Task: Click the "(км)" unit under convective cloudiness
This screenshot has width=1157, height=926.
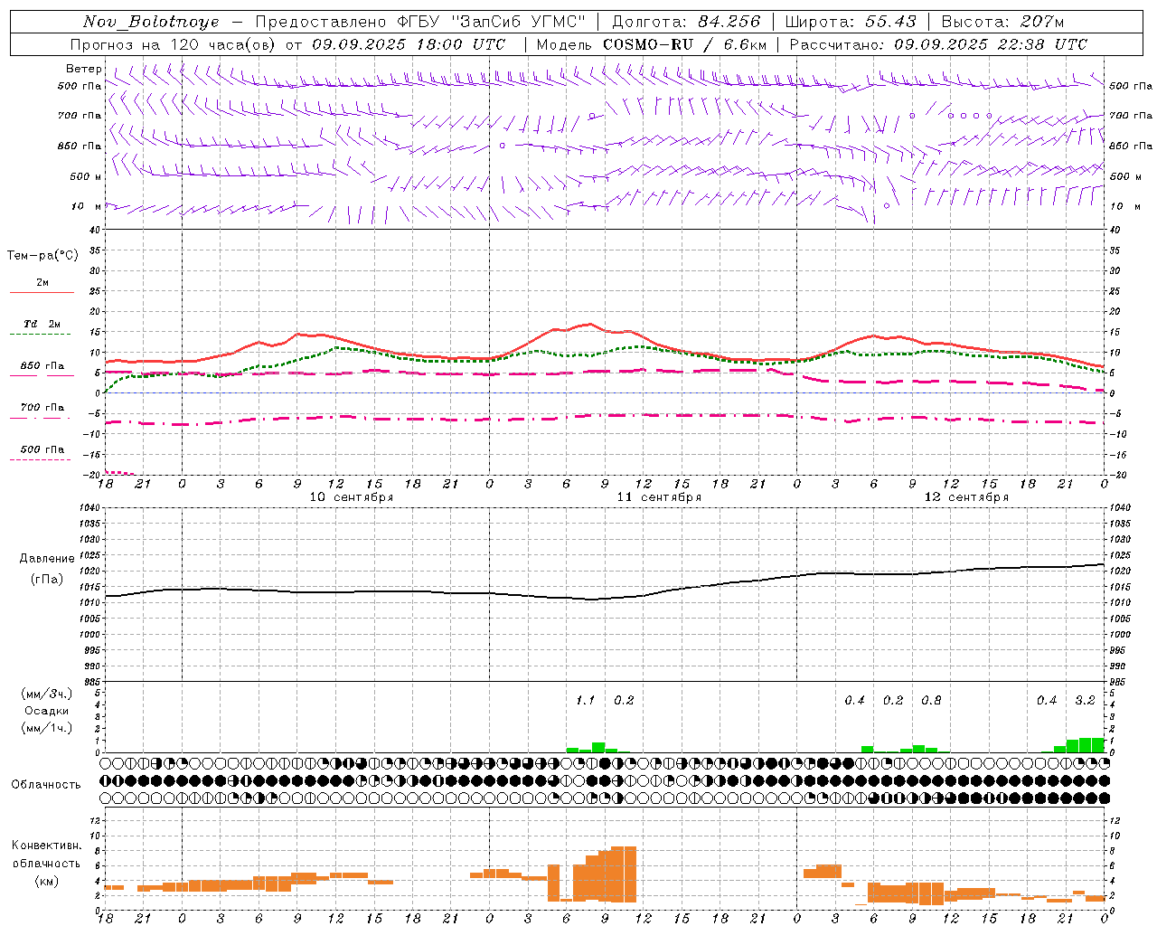Action: [x=46, y=881]
